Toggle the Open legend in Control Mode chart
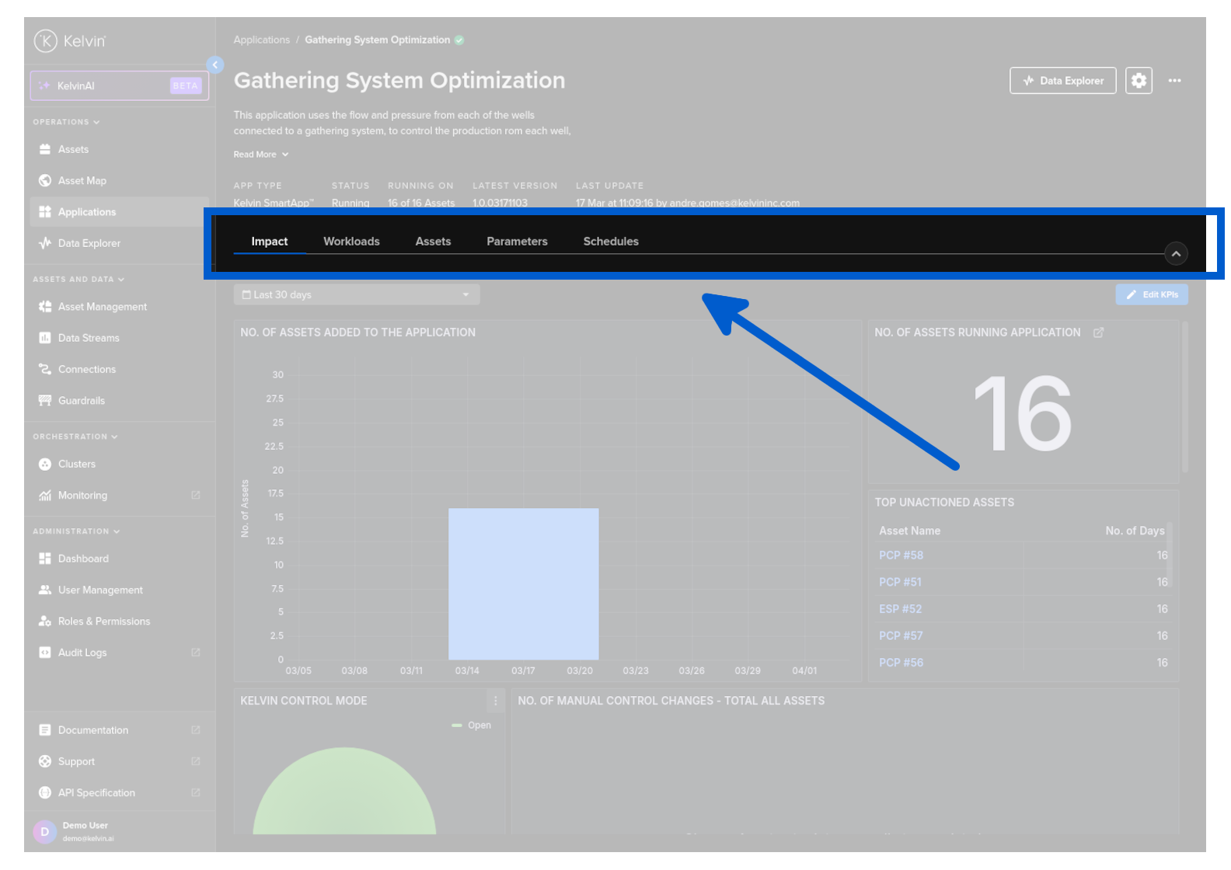The image size is (1231, 870). pos(472,726)
